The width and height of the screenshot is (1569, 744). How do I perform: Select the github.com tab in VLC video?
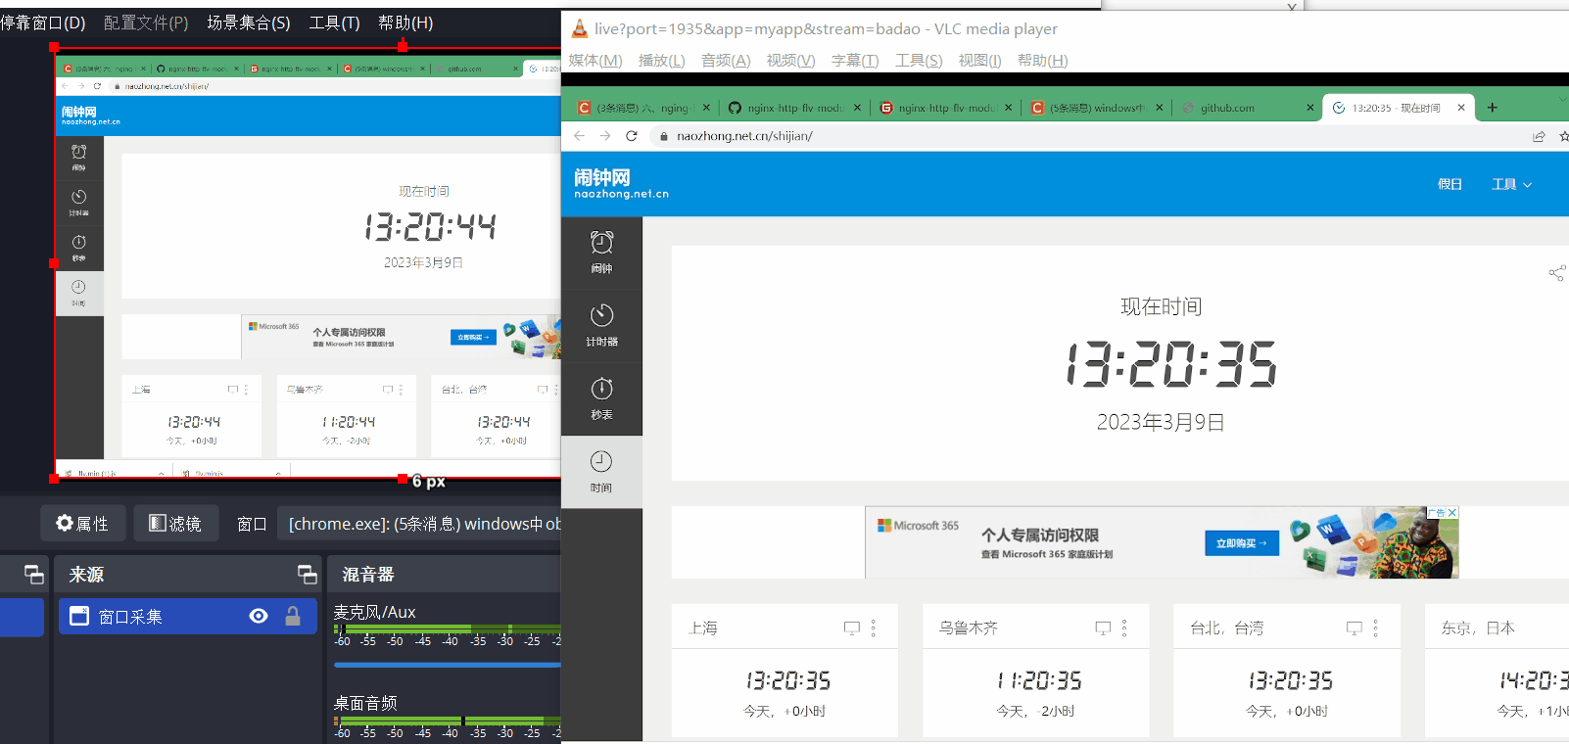(x=1245, y=108)
